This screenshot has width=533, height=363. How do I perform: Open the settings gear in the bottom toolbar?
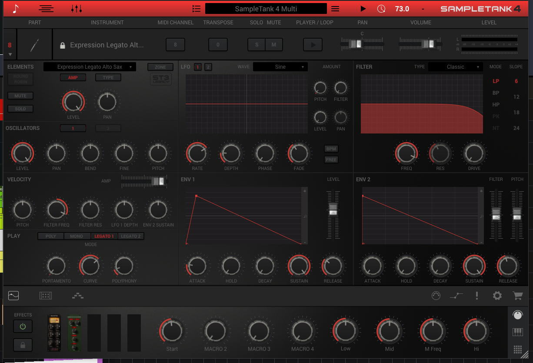tap(497, 296)
